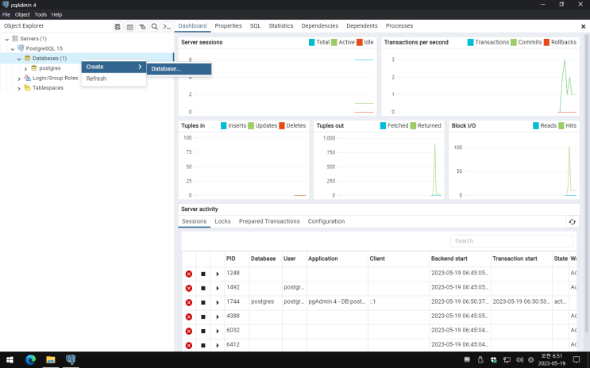Image resolution: width=590 pixels, height=368 pixels.
Task: Cancel active query for PID 1744
Action: (x=203, y=302)
